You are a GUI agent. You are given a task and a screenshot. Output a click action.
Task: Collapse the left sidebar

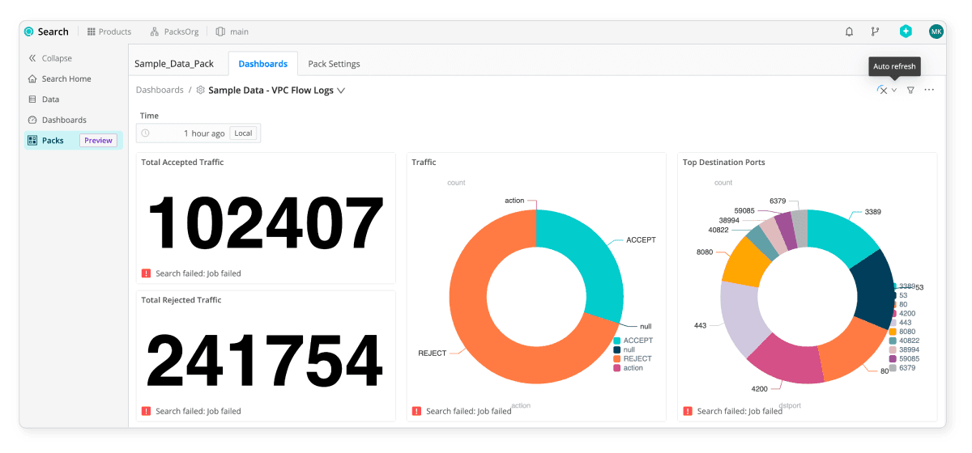50,58
